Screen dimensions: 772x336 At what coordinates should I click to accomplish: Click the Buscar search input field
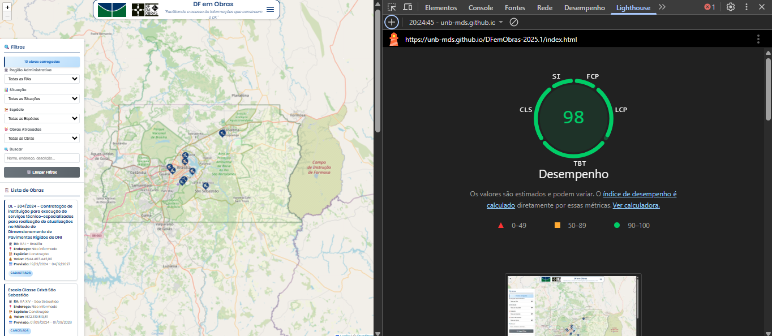(42, 158)
